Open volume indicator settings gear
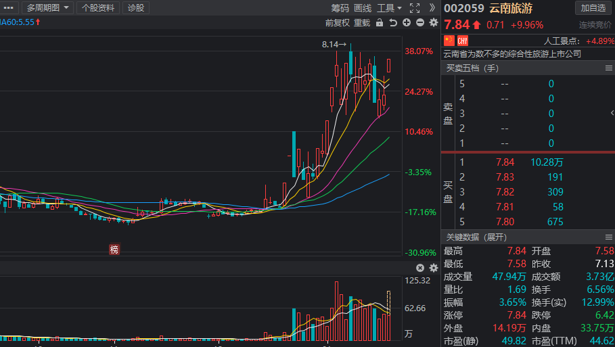615x347 pixels. click(x=434, y=268)
